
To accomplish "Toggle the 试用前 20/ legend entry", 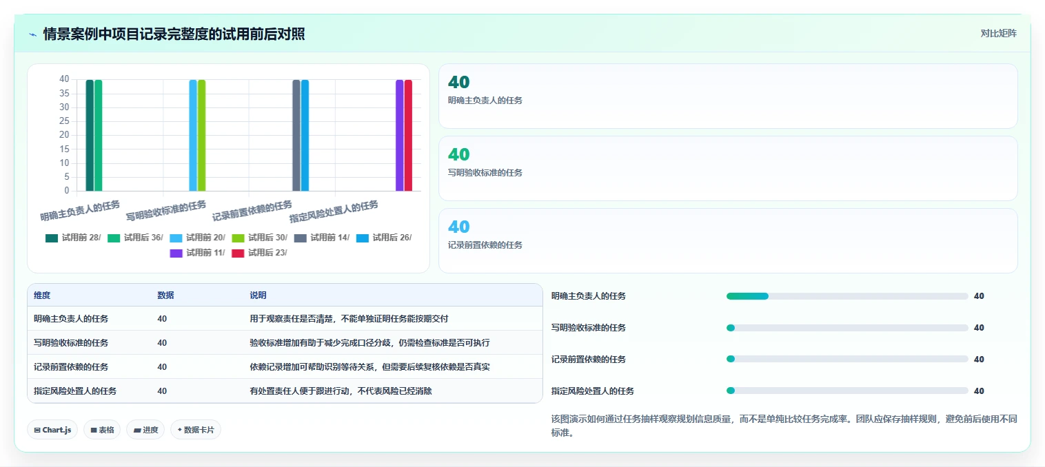I will [x=197, y=238].
